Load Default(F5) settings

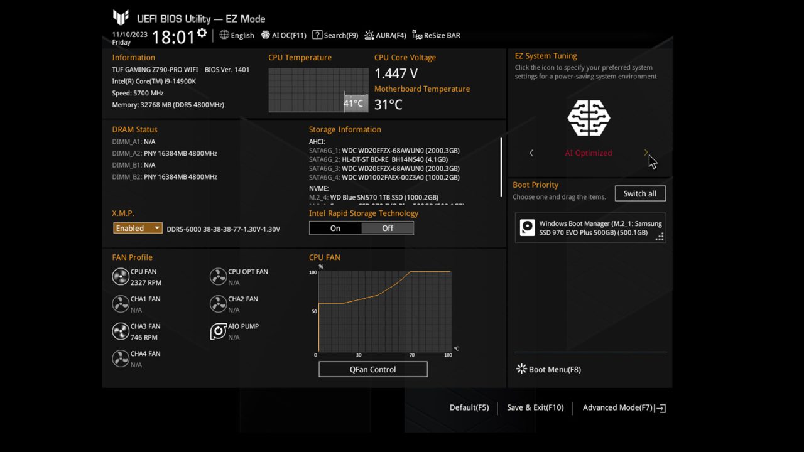pyautogui.click(x=469, y=407)
